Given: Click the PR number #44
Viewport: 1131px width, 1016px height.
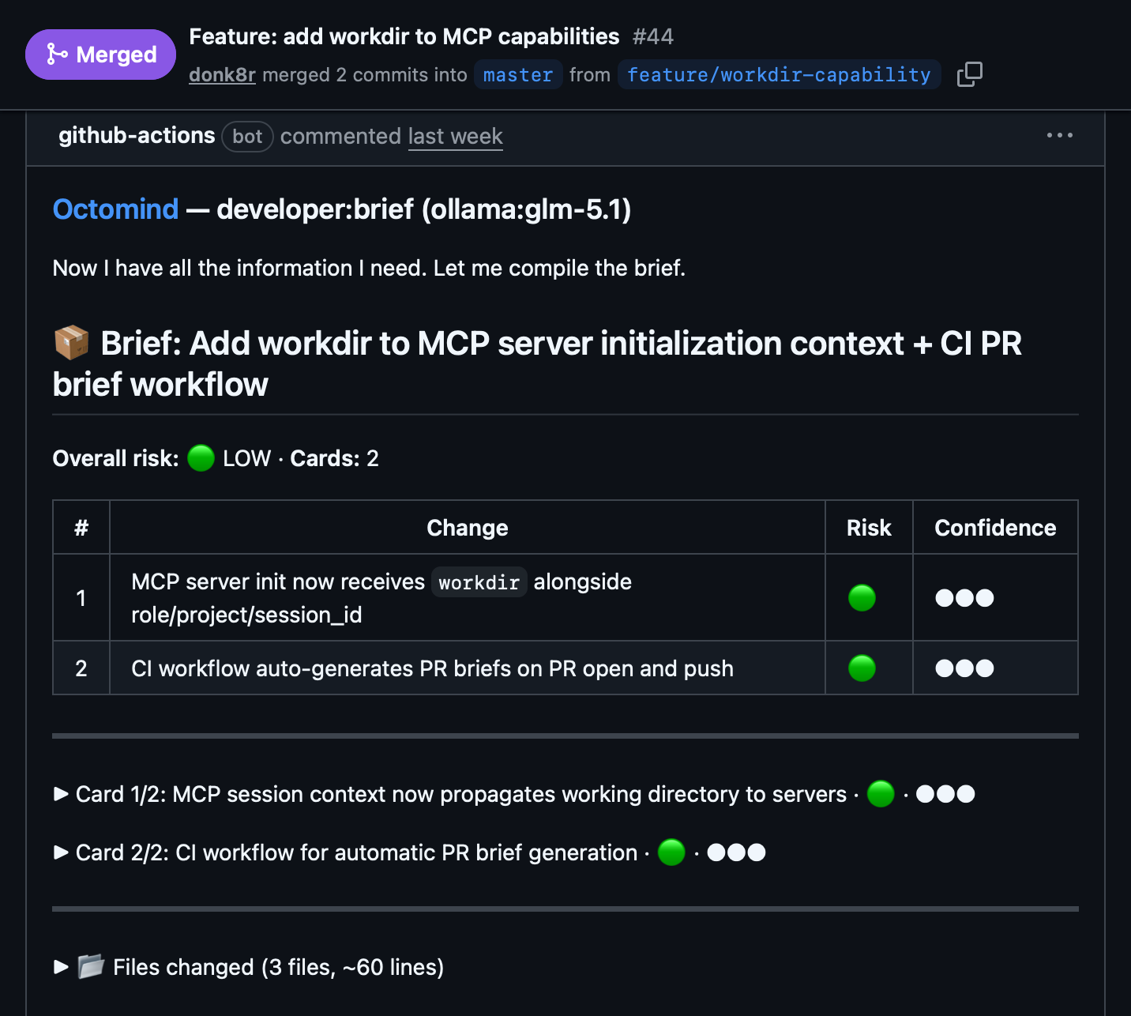Looking at the screenshot, I should click(x=653, y=37).
